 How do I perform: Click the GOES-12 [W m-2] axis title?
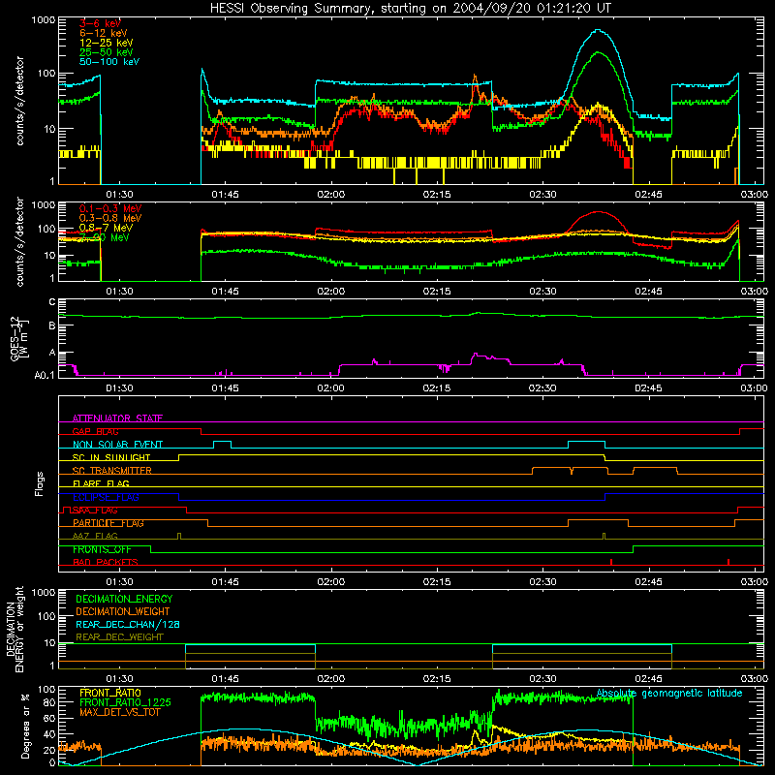click(18, 338)
